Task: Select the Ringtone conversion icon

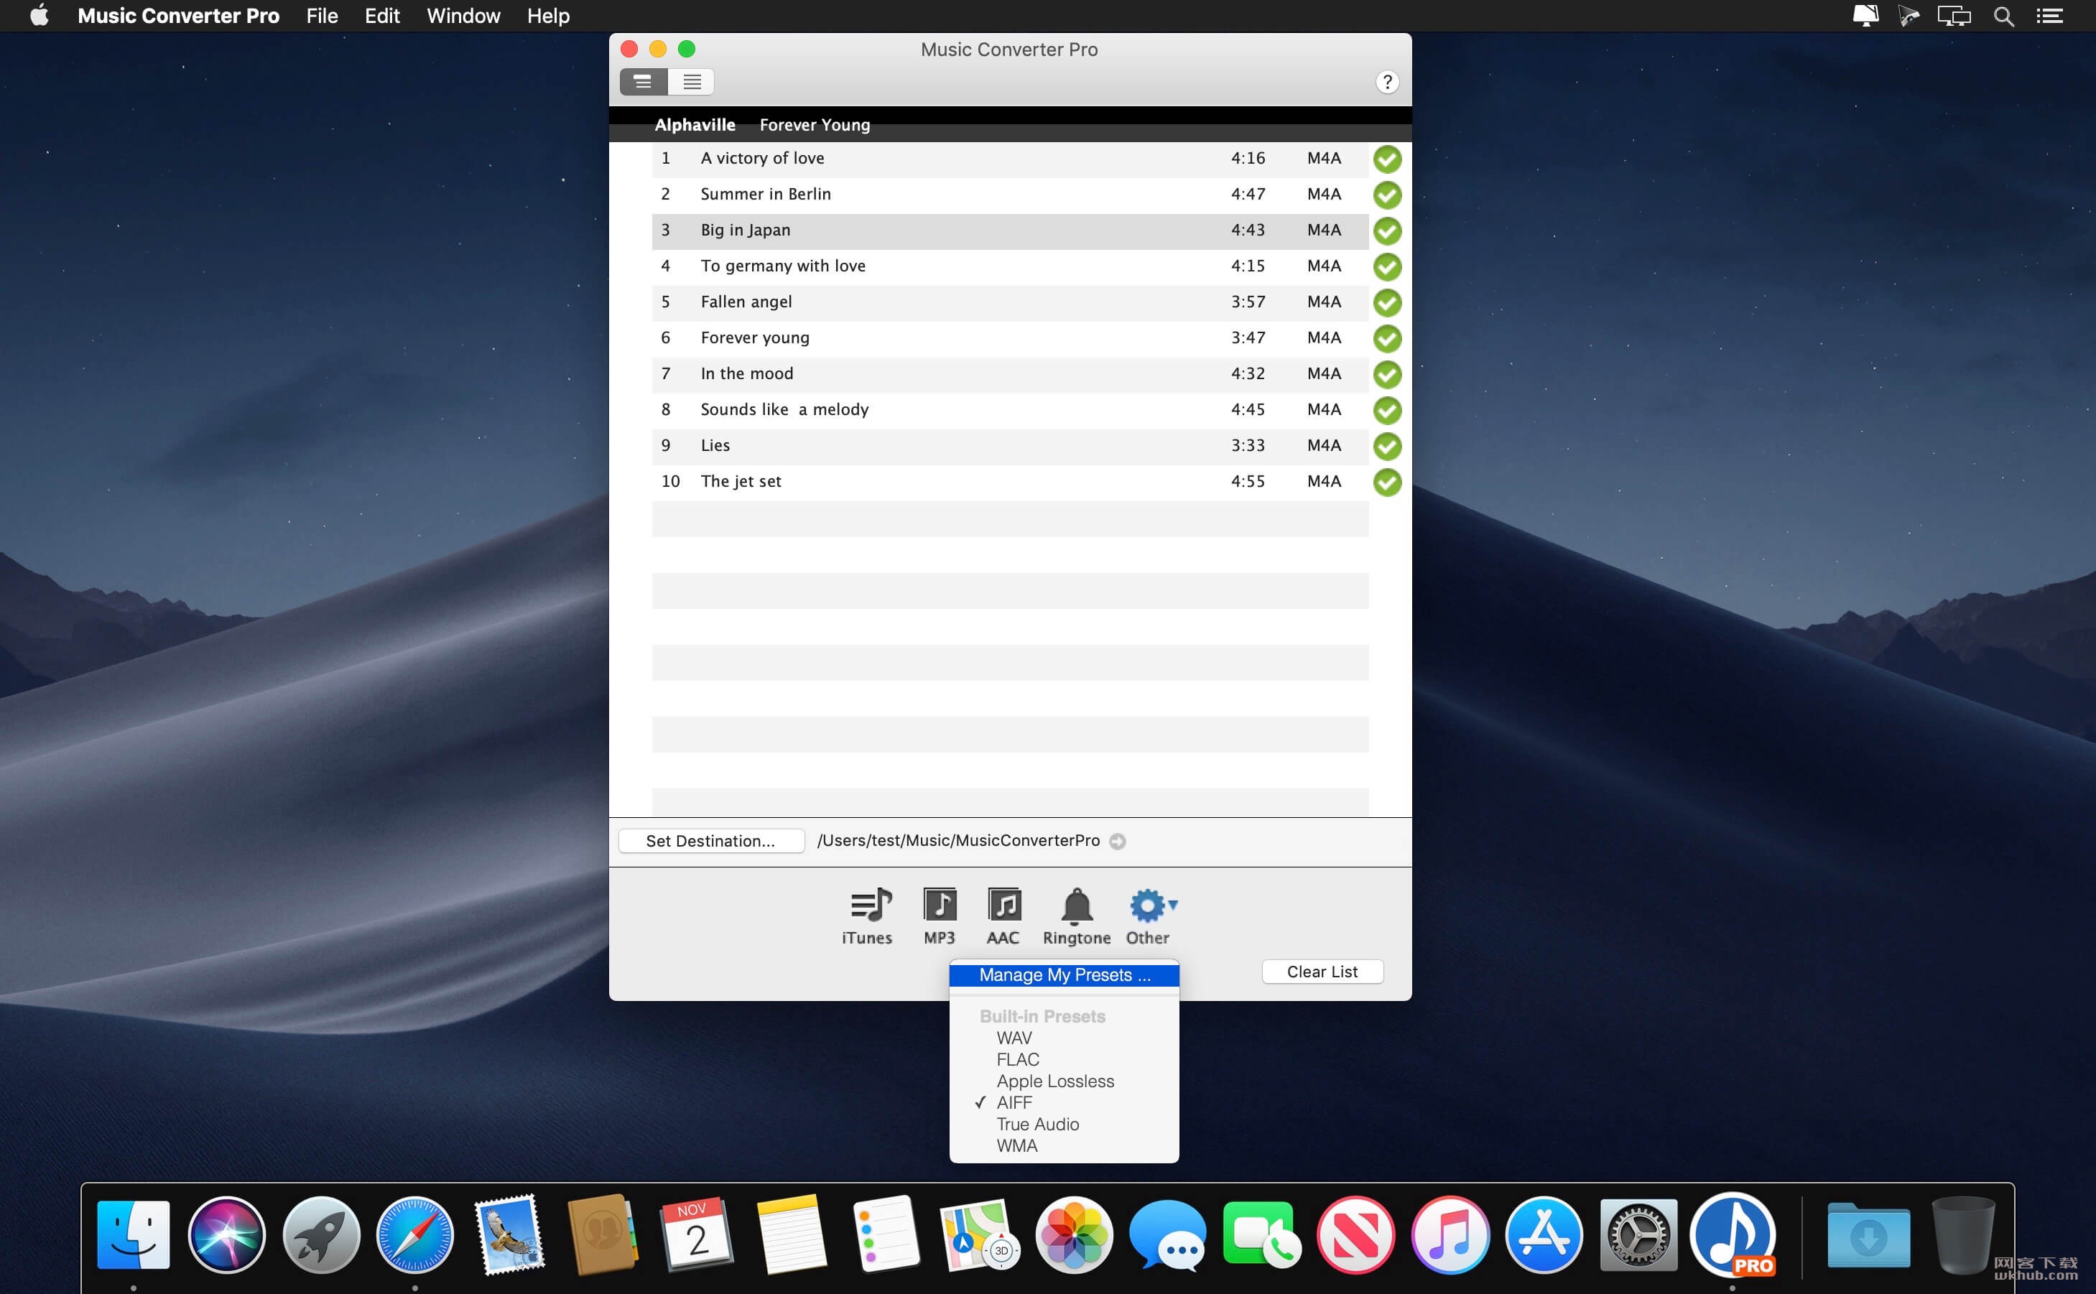Action: pos(1076,916)
